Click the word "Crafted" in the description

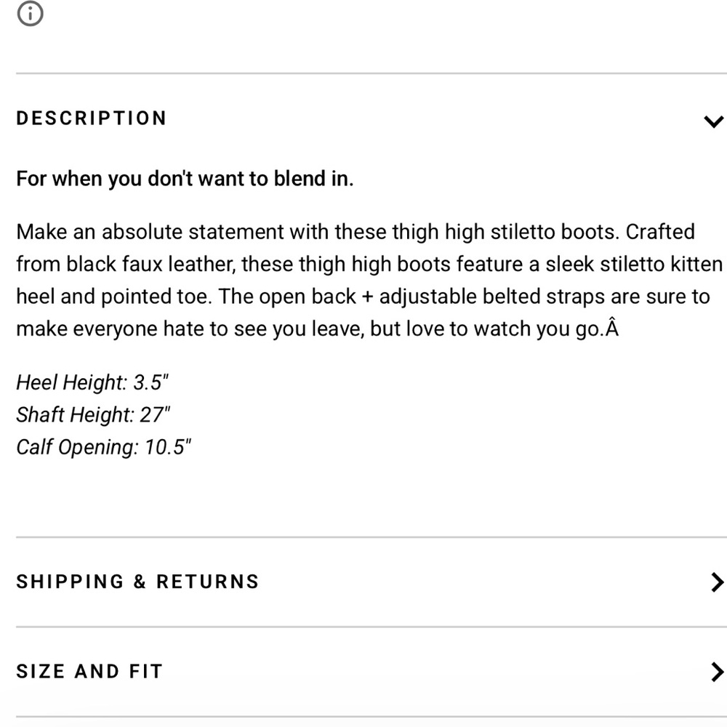pyautogui.click(x=660, y=232)
